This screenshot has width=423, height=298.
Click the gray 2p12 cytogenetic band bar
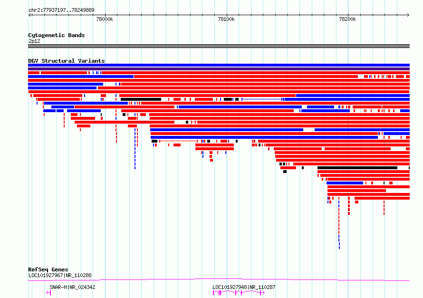point(219,46)
